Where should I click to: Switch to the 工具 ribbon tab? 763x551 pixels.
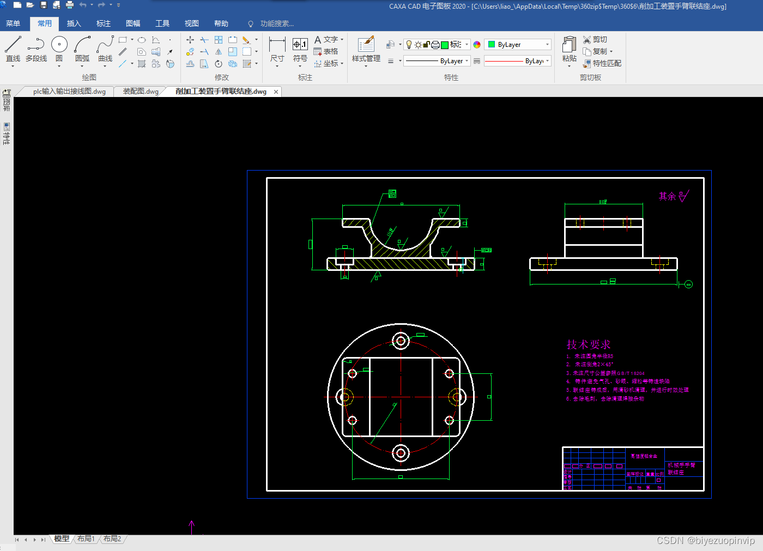point(162,23)
